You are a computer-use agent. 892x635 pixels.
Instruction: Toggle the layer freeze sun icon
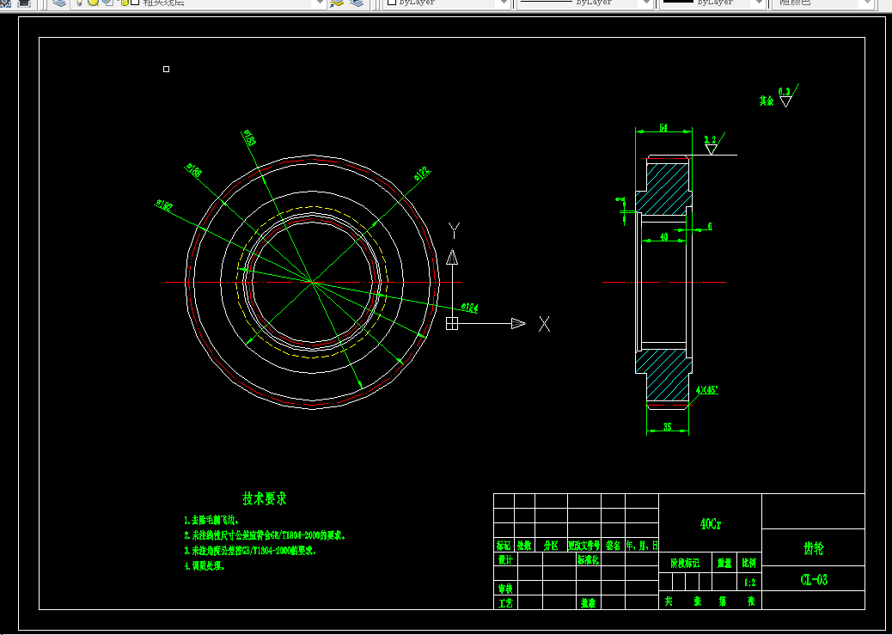94,3
